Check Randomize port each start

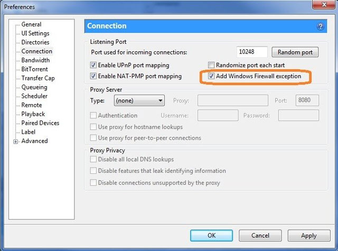211,65
